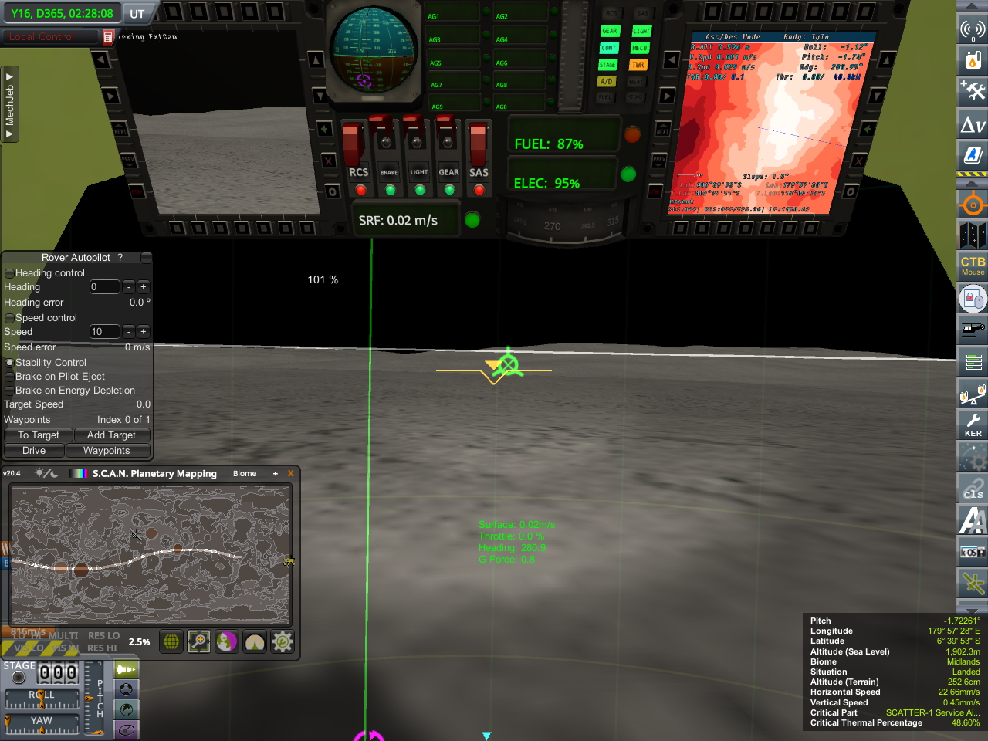Open the kOS toolbar icon
This screenshot has width=988, height=741.
pos(973,551)
